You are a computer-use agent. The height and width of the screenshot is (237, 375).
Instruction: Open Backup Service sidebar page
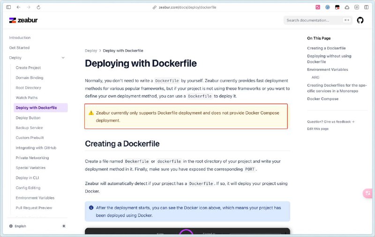click(29, 128)
